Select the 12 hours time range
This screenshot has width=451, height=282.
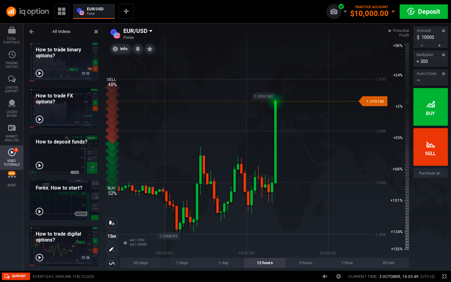point(265,263)
